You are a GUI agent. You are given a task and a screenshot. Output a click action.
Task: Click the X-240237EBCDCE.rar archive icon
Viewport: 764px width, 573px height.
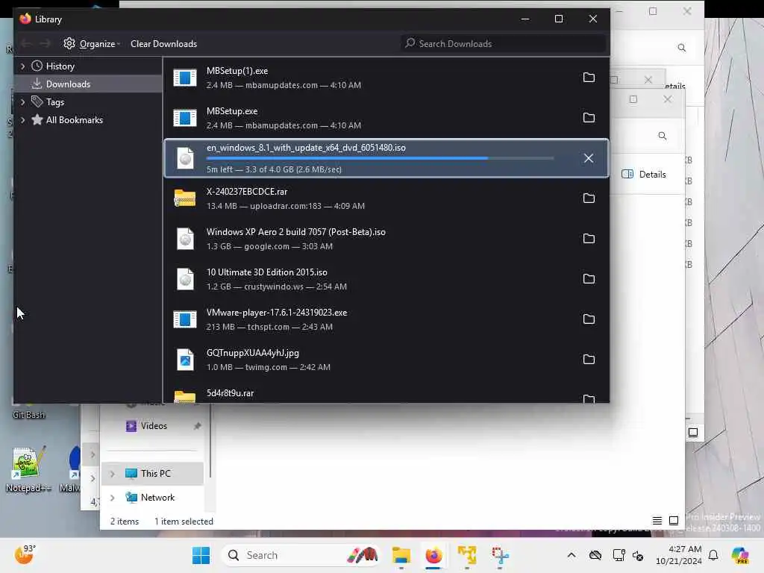(x=185, y=198)
